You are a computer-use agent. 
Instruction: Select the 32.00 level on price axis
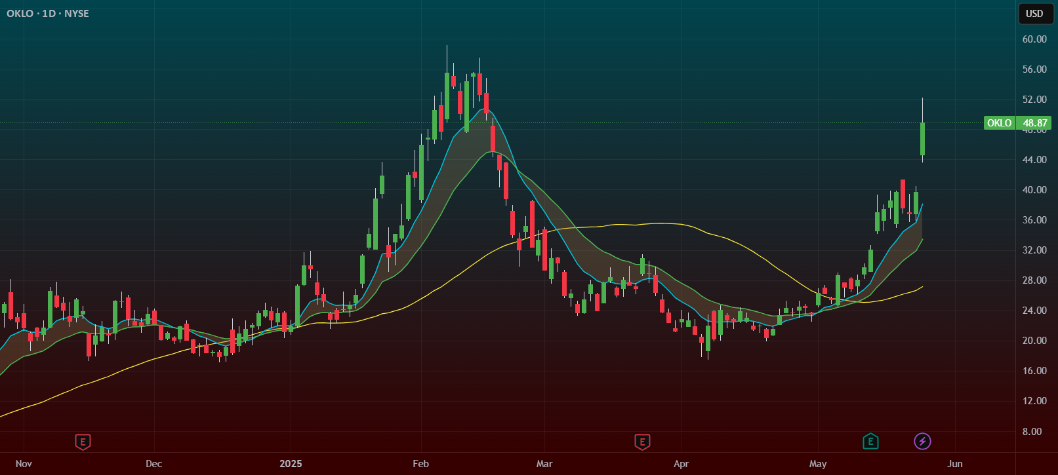(1034, 250)
